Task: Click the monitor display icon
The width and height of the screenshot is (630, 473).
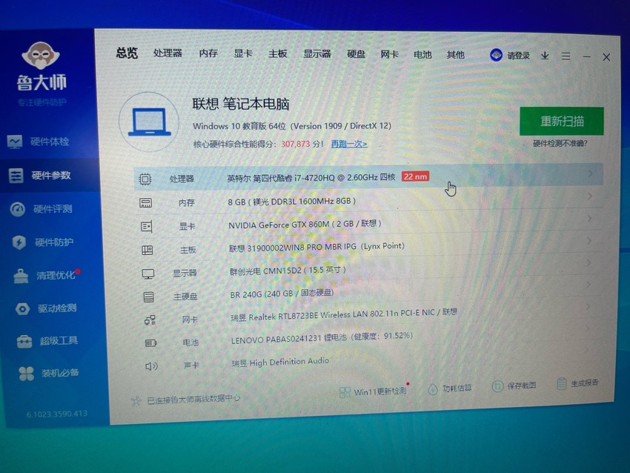Action: point(148,274)
